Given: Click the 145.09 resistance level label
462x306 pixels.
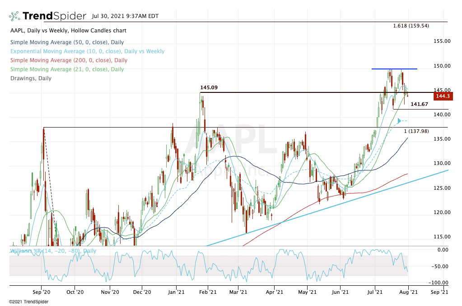Looking at the screenshot, I should tap(209, 87).
